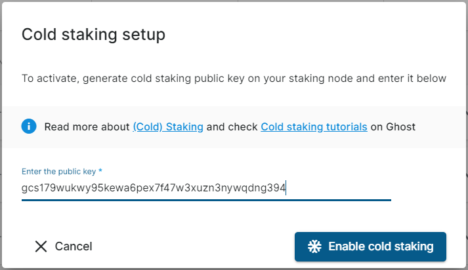Click the 'Enter the public key' label
This screenshot has width=468, height=270.
point(58,172)
